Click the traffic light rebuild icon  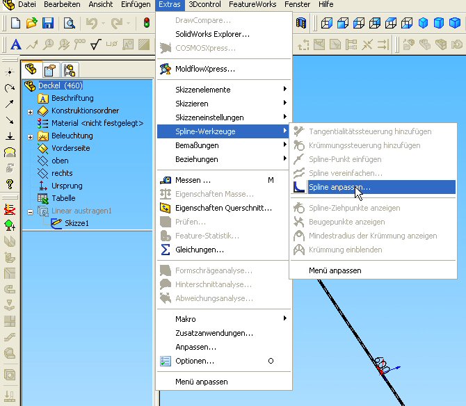(x=146, y=23)
